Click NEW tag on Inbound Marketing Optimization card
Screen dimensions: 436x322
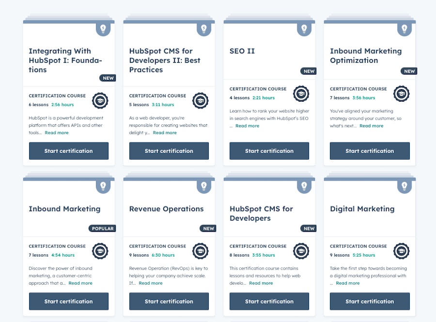pyautogui.click(x=409, y=71)
